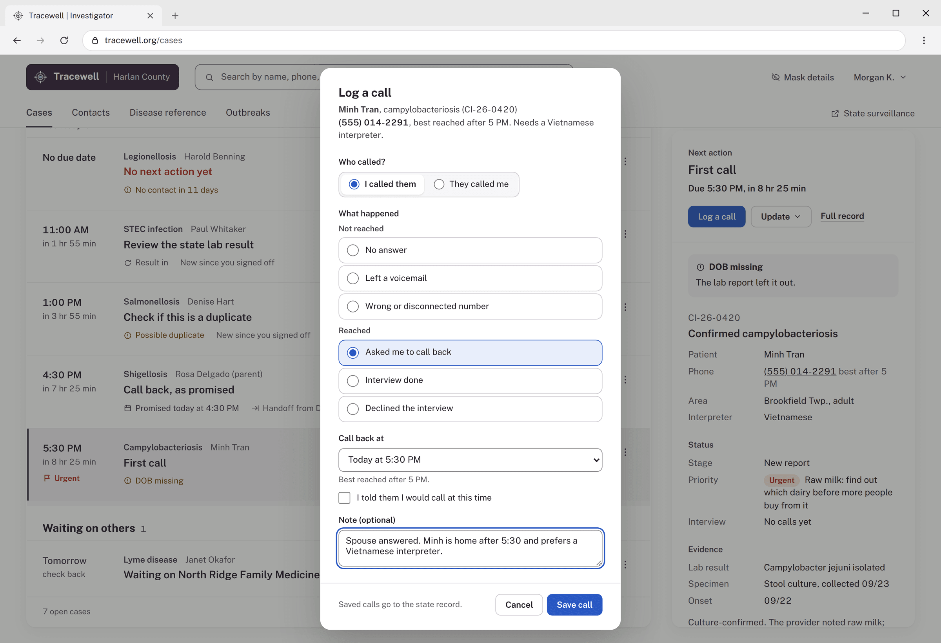Choose 'Wrong or disconnected number' outcome

tap(470, 306)
